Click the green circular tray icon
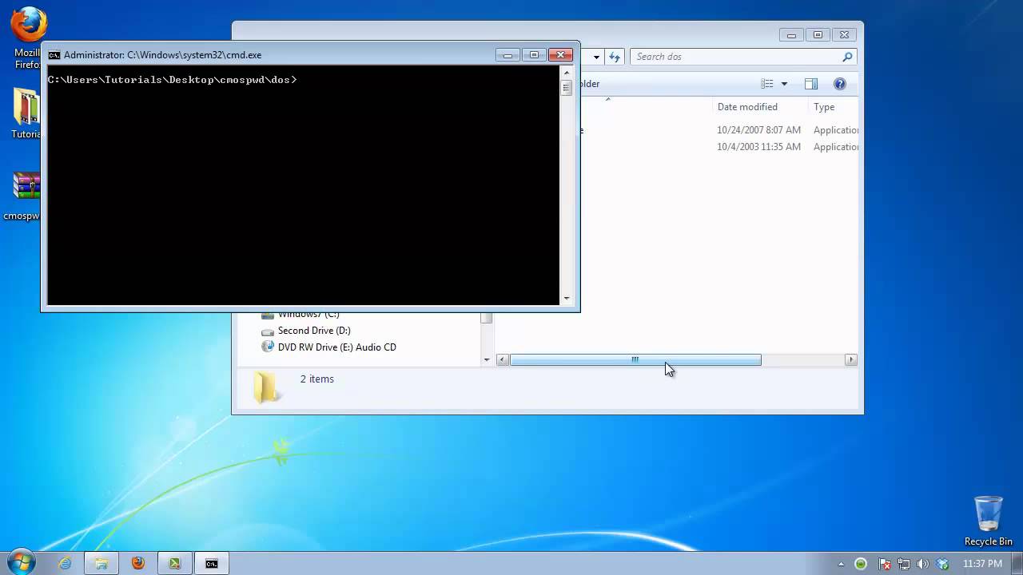Viewport: 1023px width, 575px height. tap(861, 564)
